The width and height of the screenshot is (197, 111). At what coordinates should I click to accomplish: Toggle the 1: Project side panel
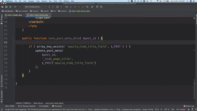click(x=2, y=19)
